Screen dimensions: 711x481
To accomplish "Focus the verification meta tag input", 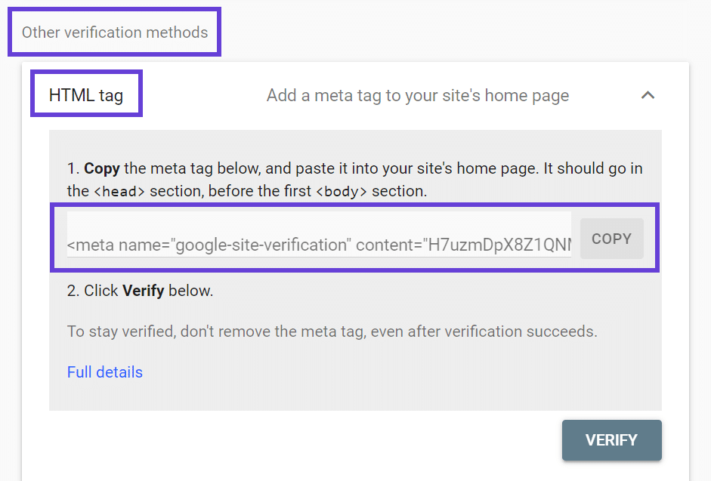I will pyautogui.click(x=317, y=238).
